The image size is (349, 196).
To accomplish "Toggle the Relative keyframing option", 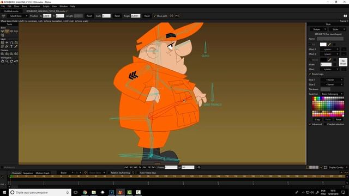I will (109, 173).
